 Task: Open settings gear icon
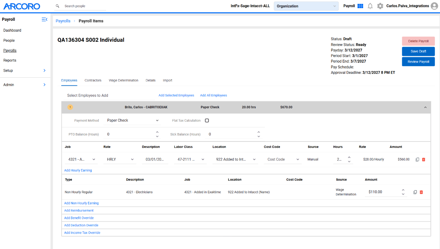[x=380, y=6]
